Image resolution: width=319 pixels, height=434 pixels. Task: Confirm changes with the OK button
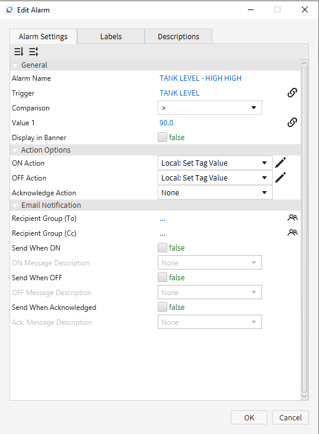click(x=249, y=417)
